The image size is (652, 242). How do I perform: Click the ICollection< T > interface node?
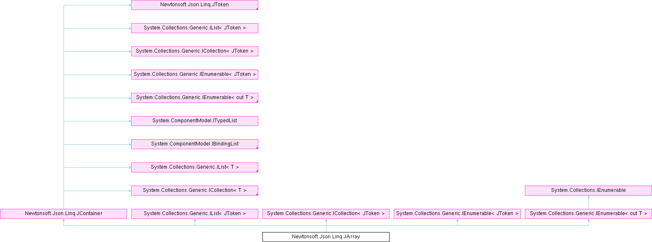pos(194,190)
